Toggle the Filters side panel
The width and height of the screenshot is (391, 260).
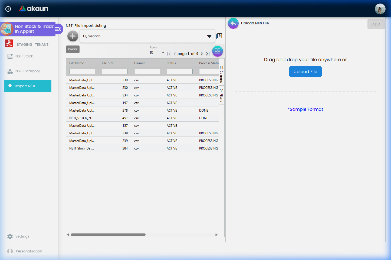221,95
